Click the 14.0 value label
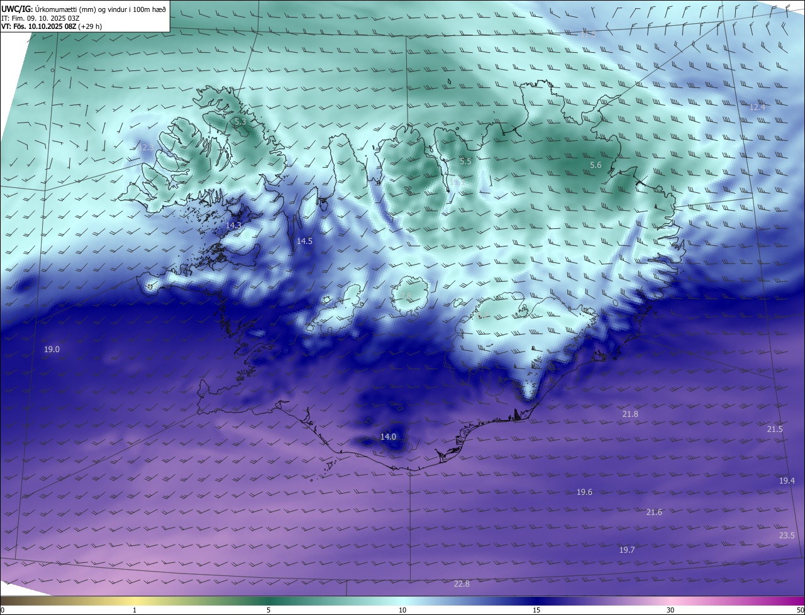 tap(388, 436)
